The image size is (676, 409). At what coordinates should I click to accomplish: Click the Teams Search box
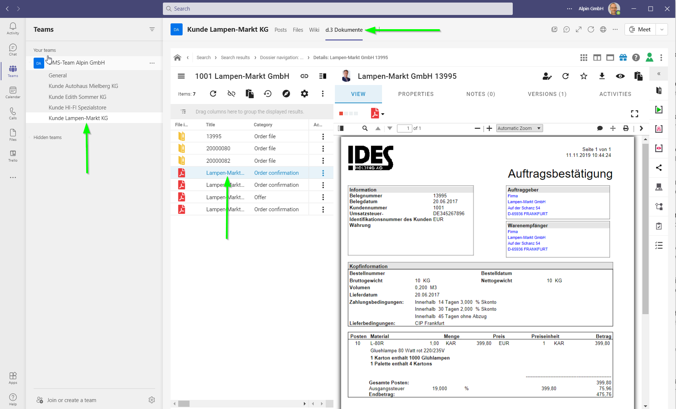click(x=337, y=9)
